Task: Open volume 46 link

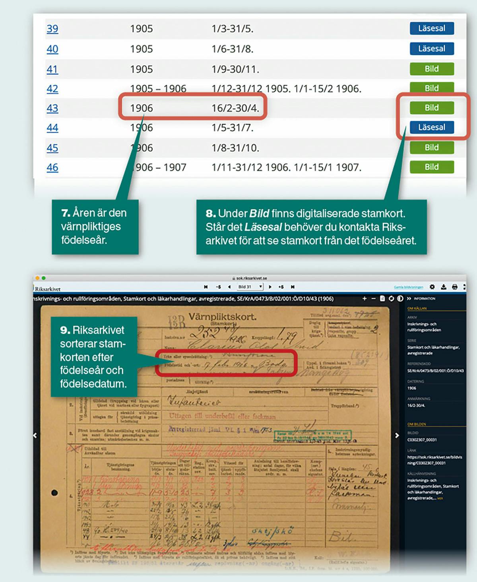Action: 52,168
